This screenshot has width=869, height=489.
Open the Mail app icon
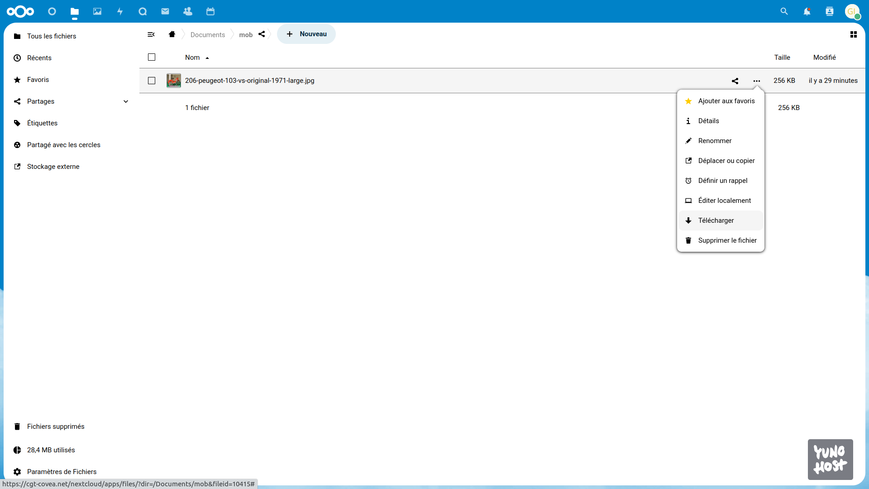pyautogui.click(x=165, y=11)
